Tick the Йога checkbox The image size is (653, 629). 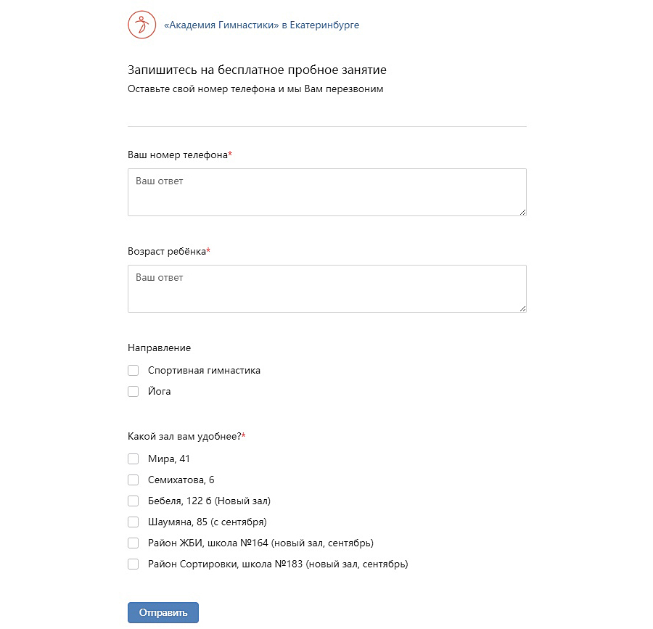[x=134, y=392]
